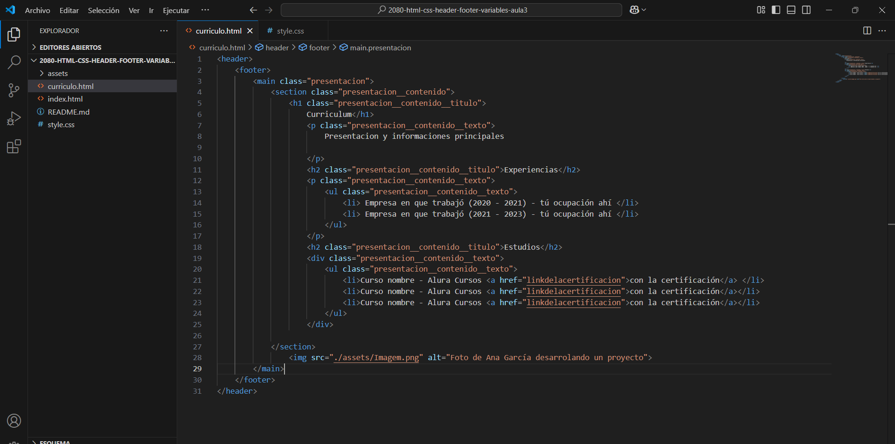Switch to the style.css tab
This screenshot has height=444, width=895.
[x=290, y=31]
